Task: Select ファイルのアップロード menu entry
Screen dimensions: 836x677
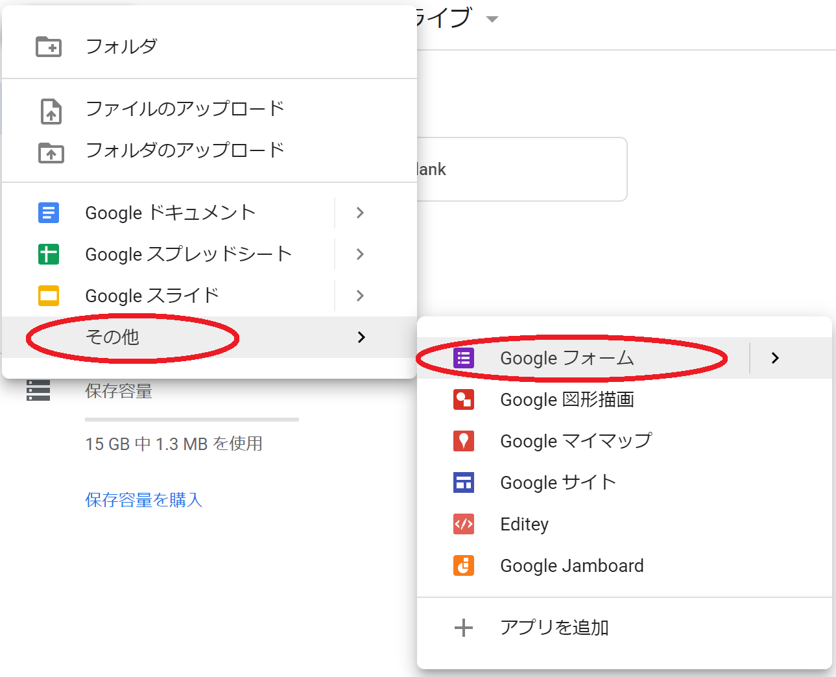Action: pyautogui.click(x=209, y=109)
